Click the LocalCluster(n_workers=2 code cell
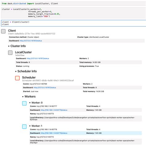146x152 pixels. pyautogui.click(x=74, y=13)
